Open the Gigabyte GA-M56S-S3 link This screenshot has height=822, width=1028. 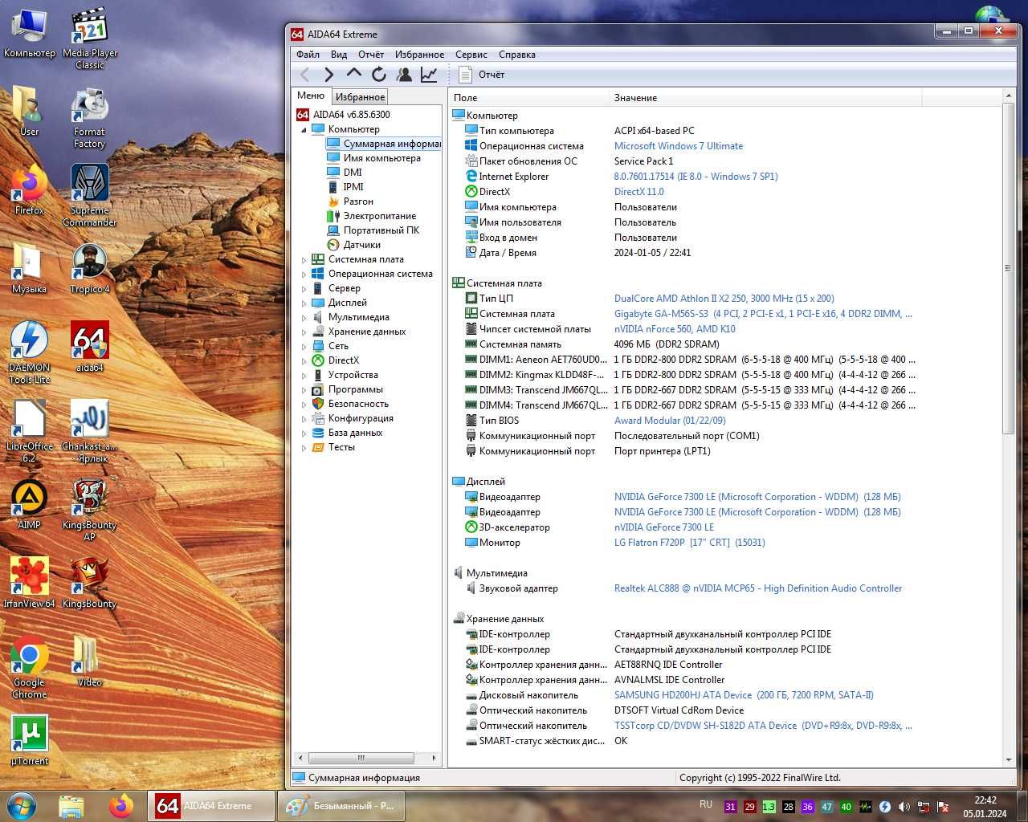pos(763,314)
